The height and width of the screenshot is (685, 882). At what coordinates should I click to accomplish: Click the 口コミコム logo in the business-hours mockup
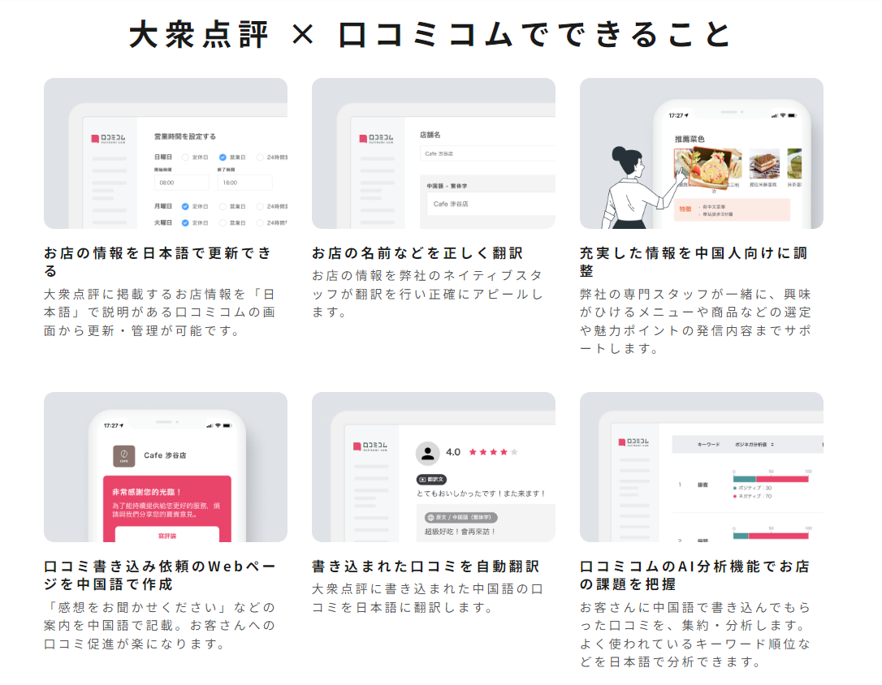coord(108,138)
